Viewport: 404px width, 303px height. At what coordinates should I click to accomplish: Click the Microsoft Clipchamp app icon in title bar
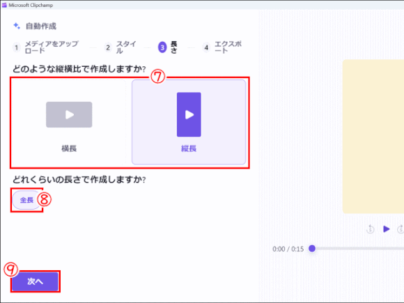tap(4, 5)
